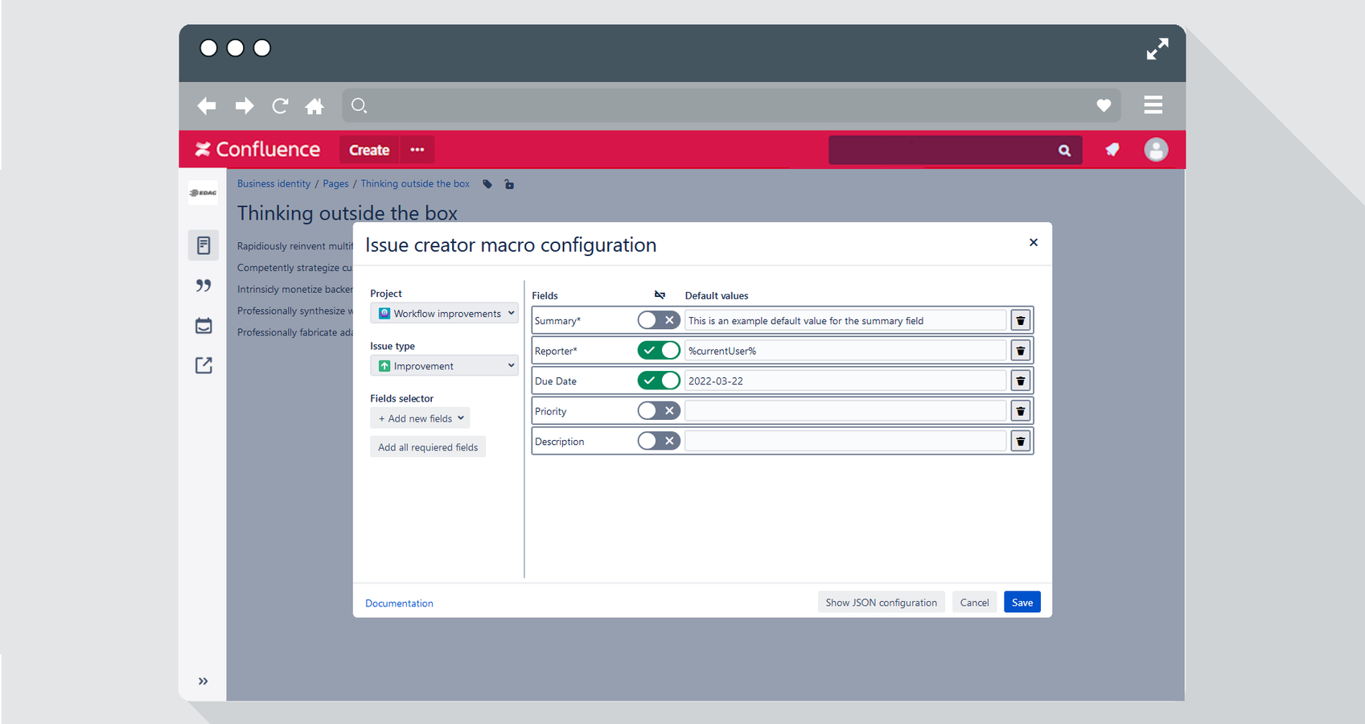Viewport: 1365px width, 724px height.
Task: Toggle the Priority field switch on
Action: [659, 411]
